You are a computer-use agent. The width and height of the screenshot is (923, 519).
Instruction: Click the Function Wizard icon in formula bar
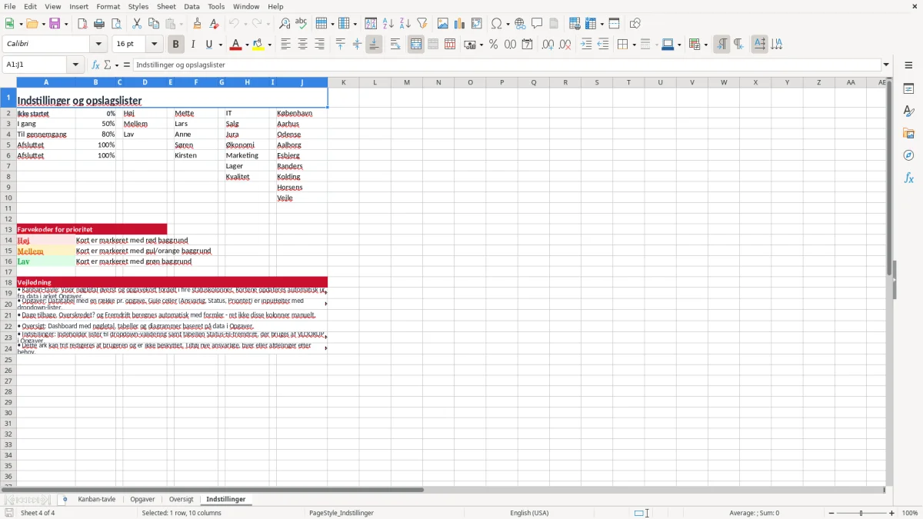95,65
